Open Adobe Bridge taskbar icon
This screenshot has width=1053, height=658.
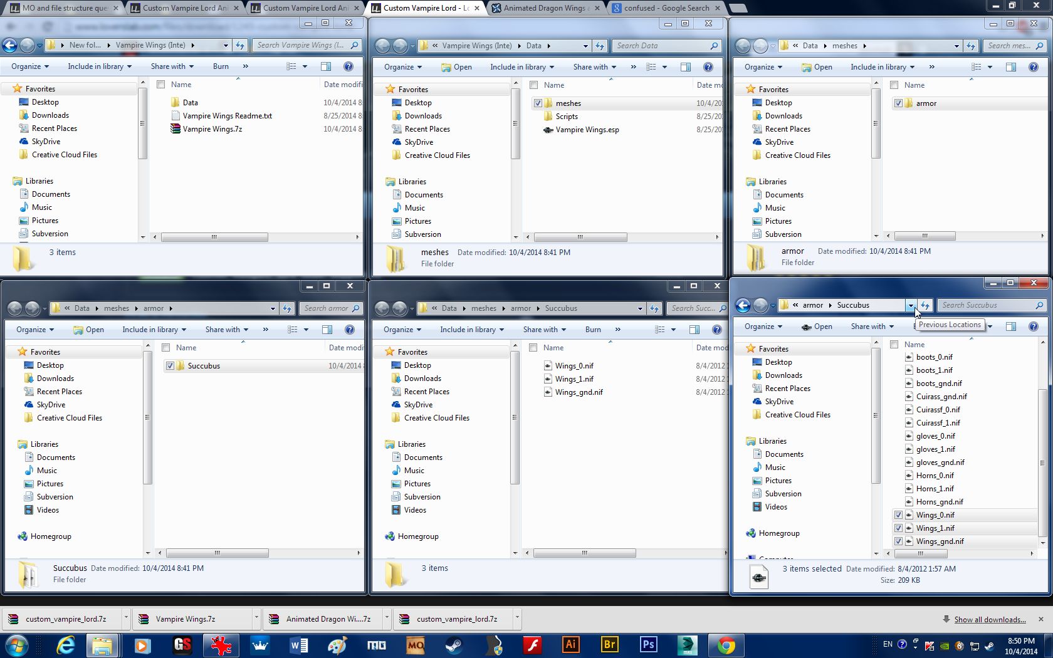(609, 644)
